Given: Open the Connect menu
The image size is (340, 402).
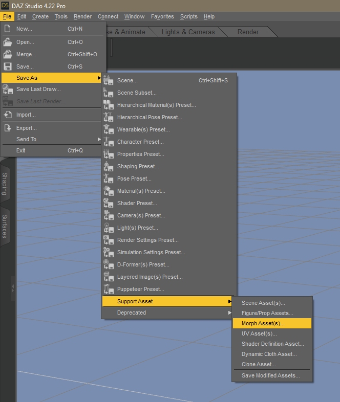Looking at the screenshot, I should [x=108, y=17].
